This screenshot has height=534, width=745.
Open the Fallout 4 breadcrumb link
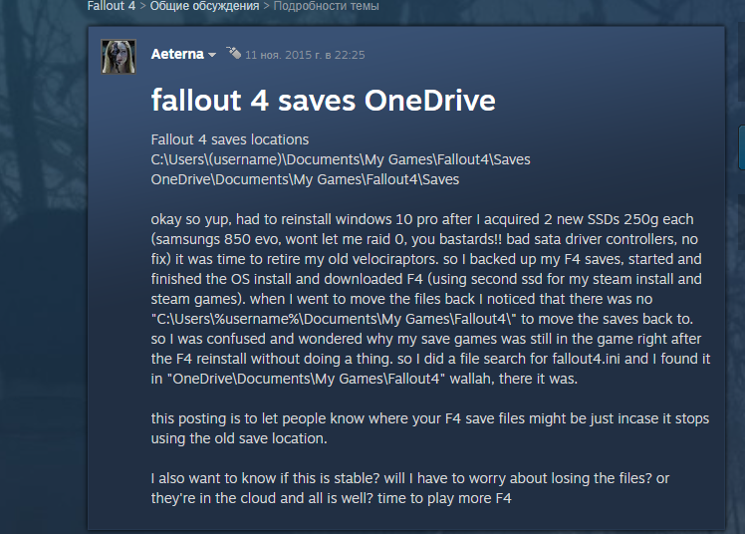109,6
